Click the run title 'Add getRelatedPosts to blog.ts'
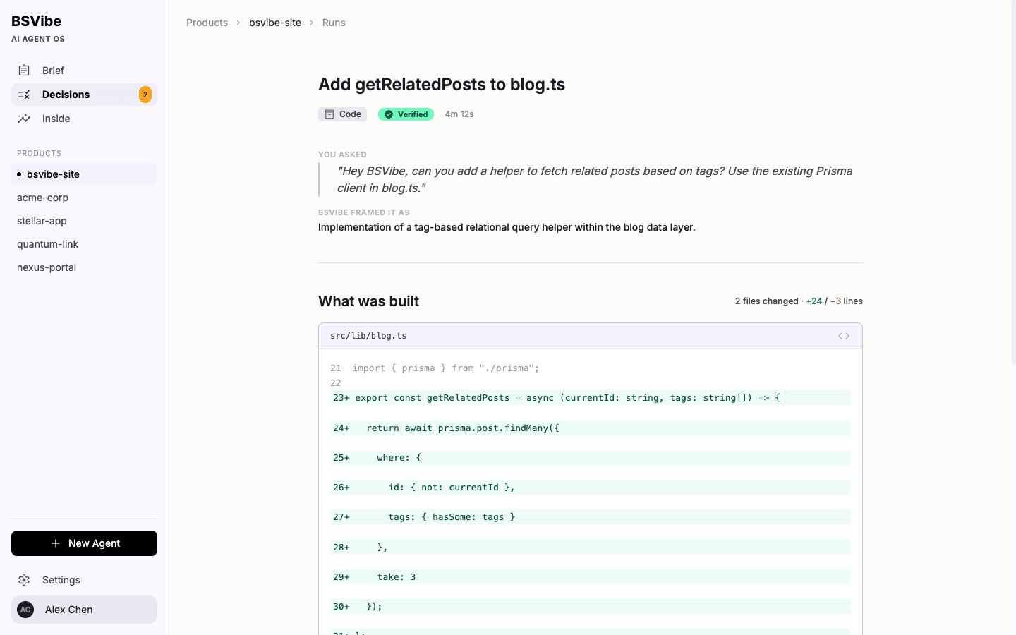 click(442, 84)
